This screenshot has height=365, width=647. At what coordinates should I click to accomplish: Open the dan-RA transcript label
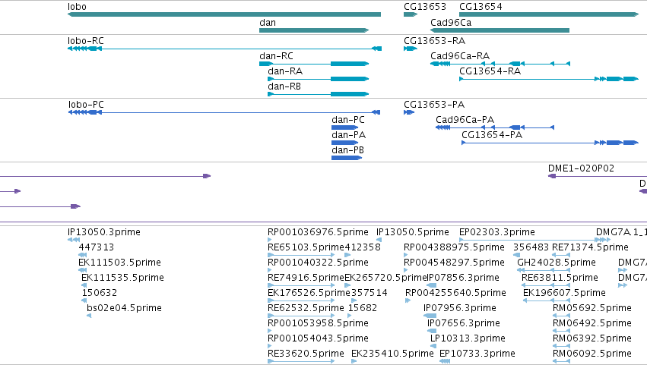click(285, 71)
